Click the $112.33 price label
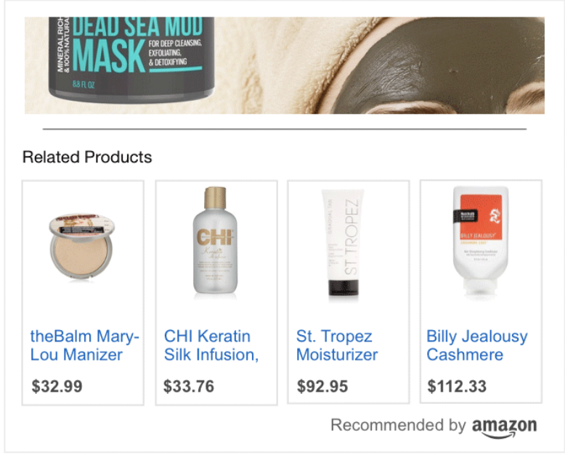565x454 pixels. coord(457,387)
